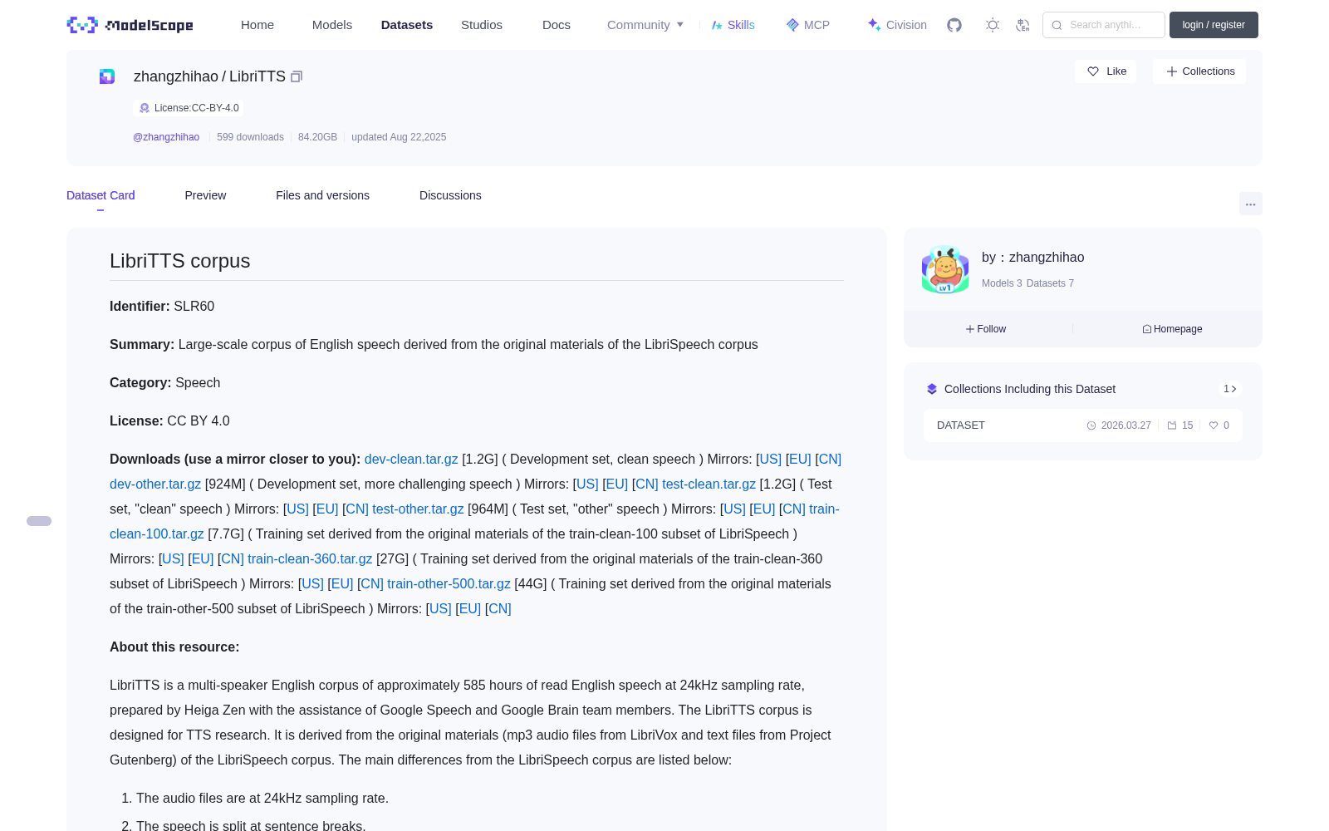This screenshot has height=831, width=1329.
Task: Switch language with the translate icon
Action: pos(1022,25)
